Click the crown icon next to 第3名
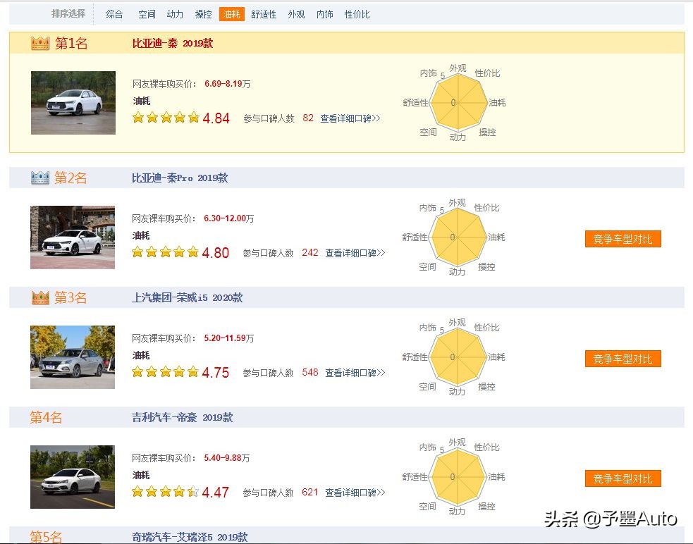 pyautogui.click(x=40, y=298)
